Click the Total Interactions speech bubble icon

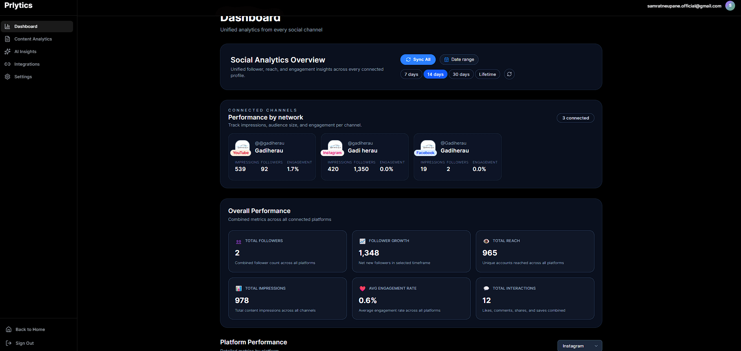[x=486, y=289]
